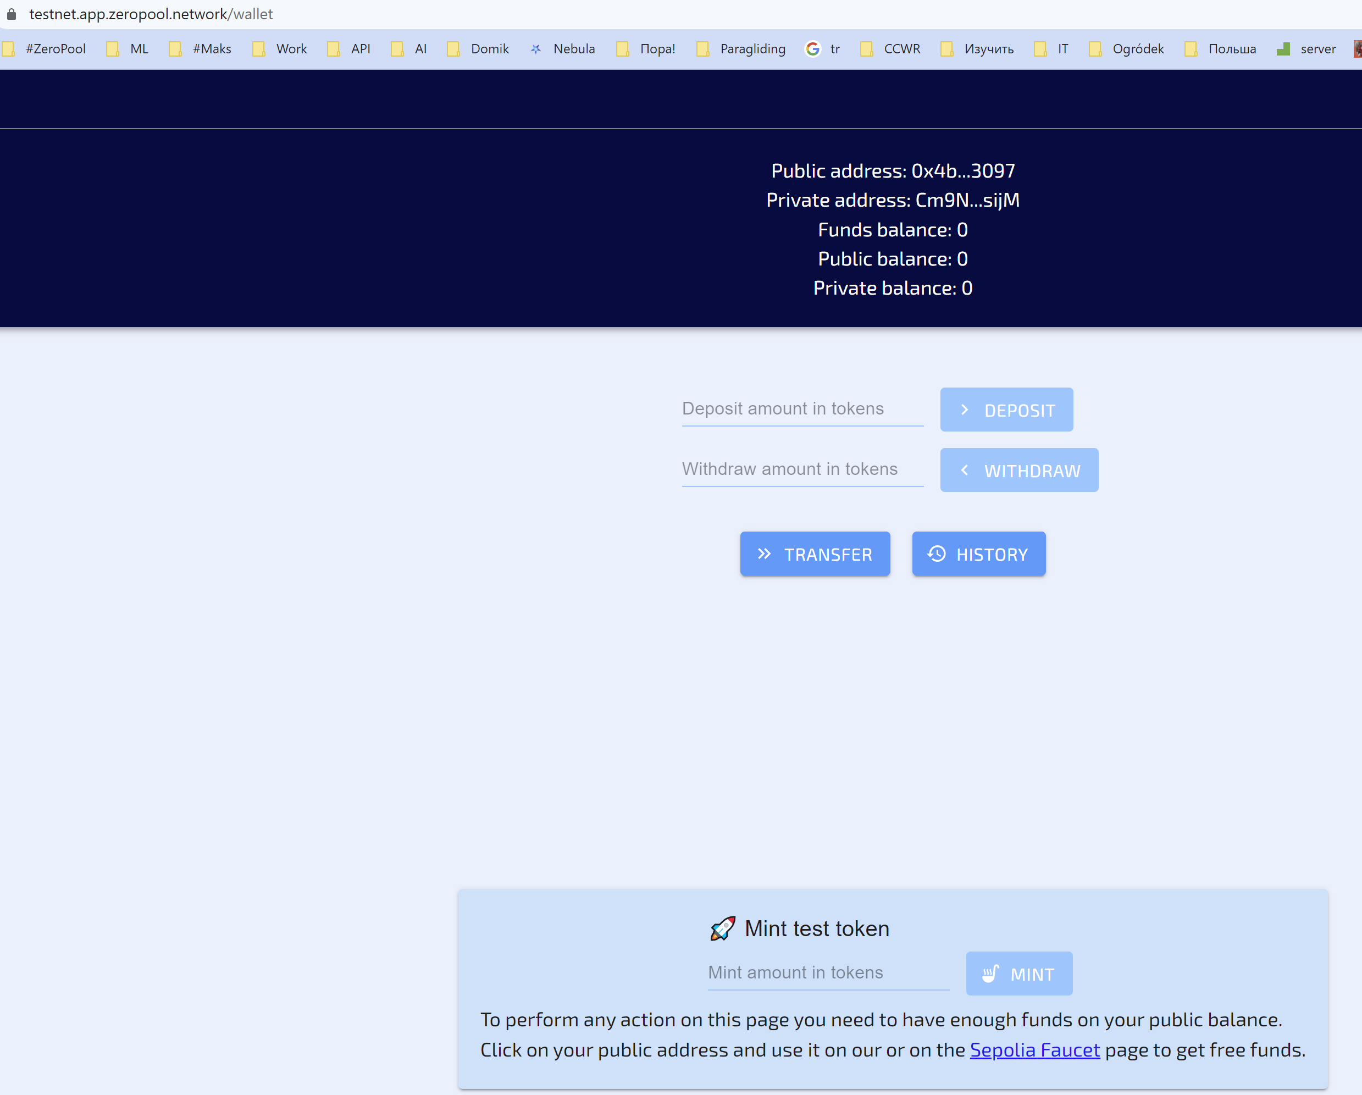The image size is (1362, 1095).
Task: Open the CCWR bookmark folder
Action: 890,49
